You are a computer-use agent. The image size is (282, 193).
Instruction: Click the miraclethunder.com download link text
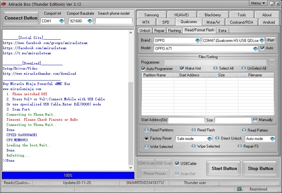tap(39, 73)
